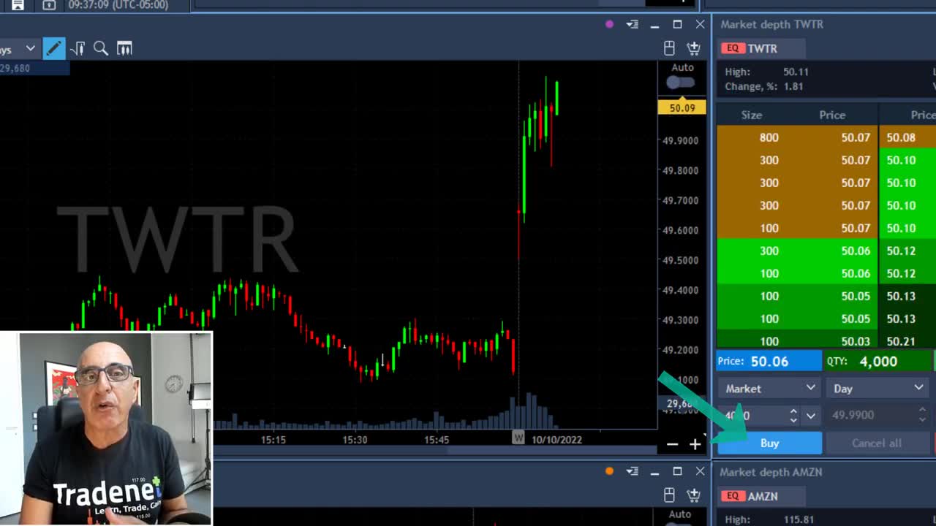Open the chart indicators tool

pos(78,48)
